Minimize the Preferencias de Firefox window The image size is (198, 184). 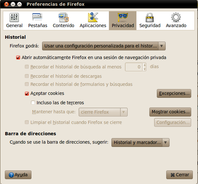coord(13,4)
